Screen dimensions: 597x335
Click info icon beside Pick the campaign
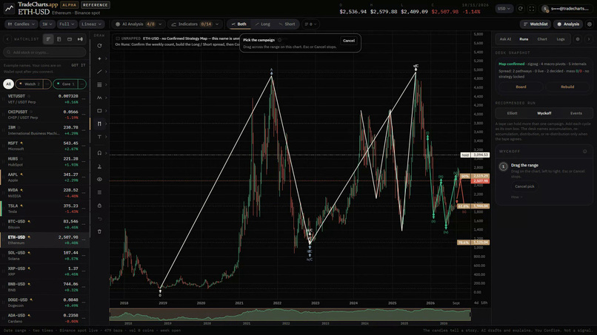[x=279, y=40]
